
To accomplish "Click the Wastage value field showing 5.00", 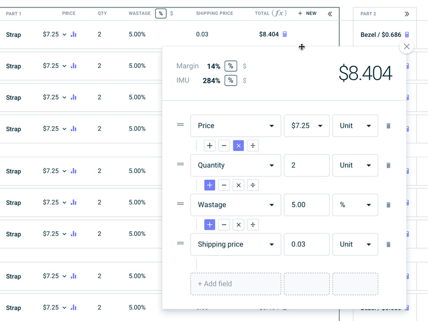I will pyautogui.click(x=307, y=205).
